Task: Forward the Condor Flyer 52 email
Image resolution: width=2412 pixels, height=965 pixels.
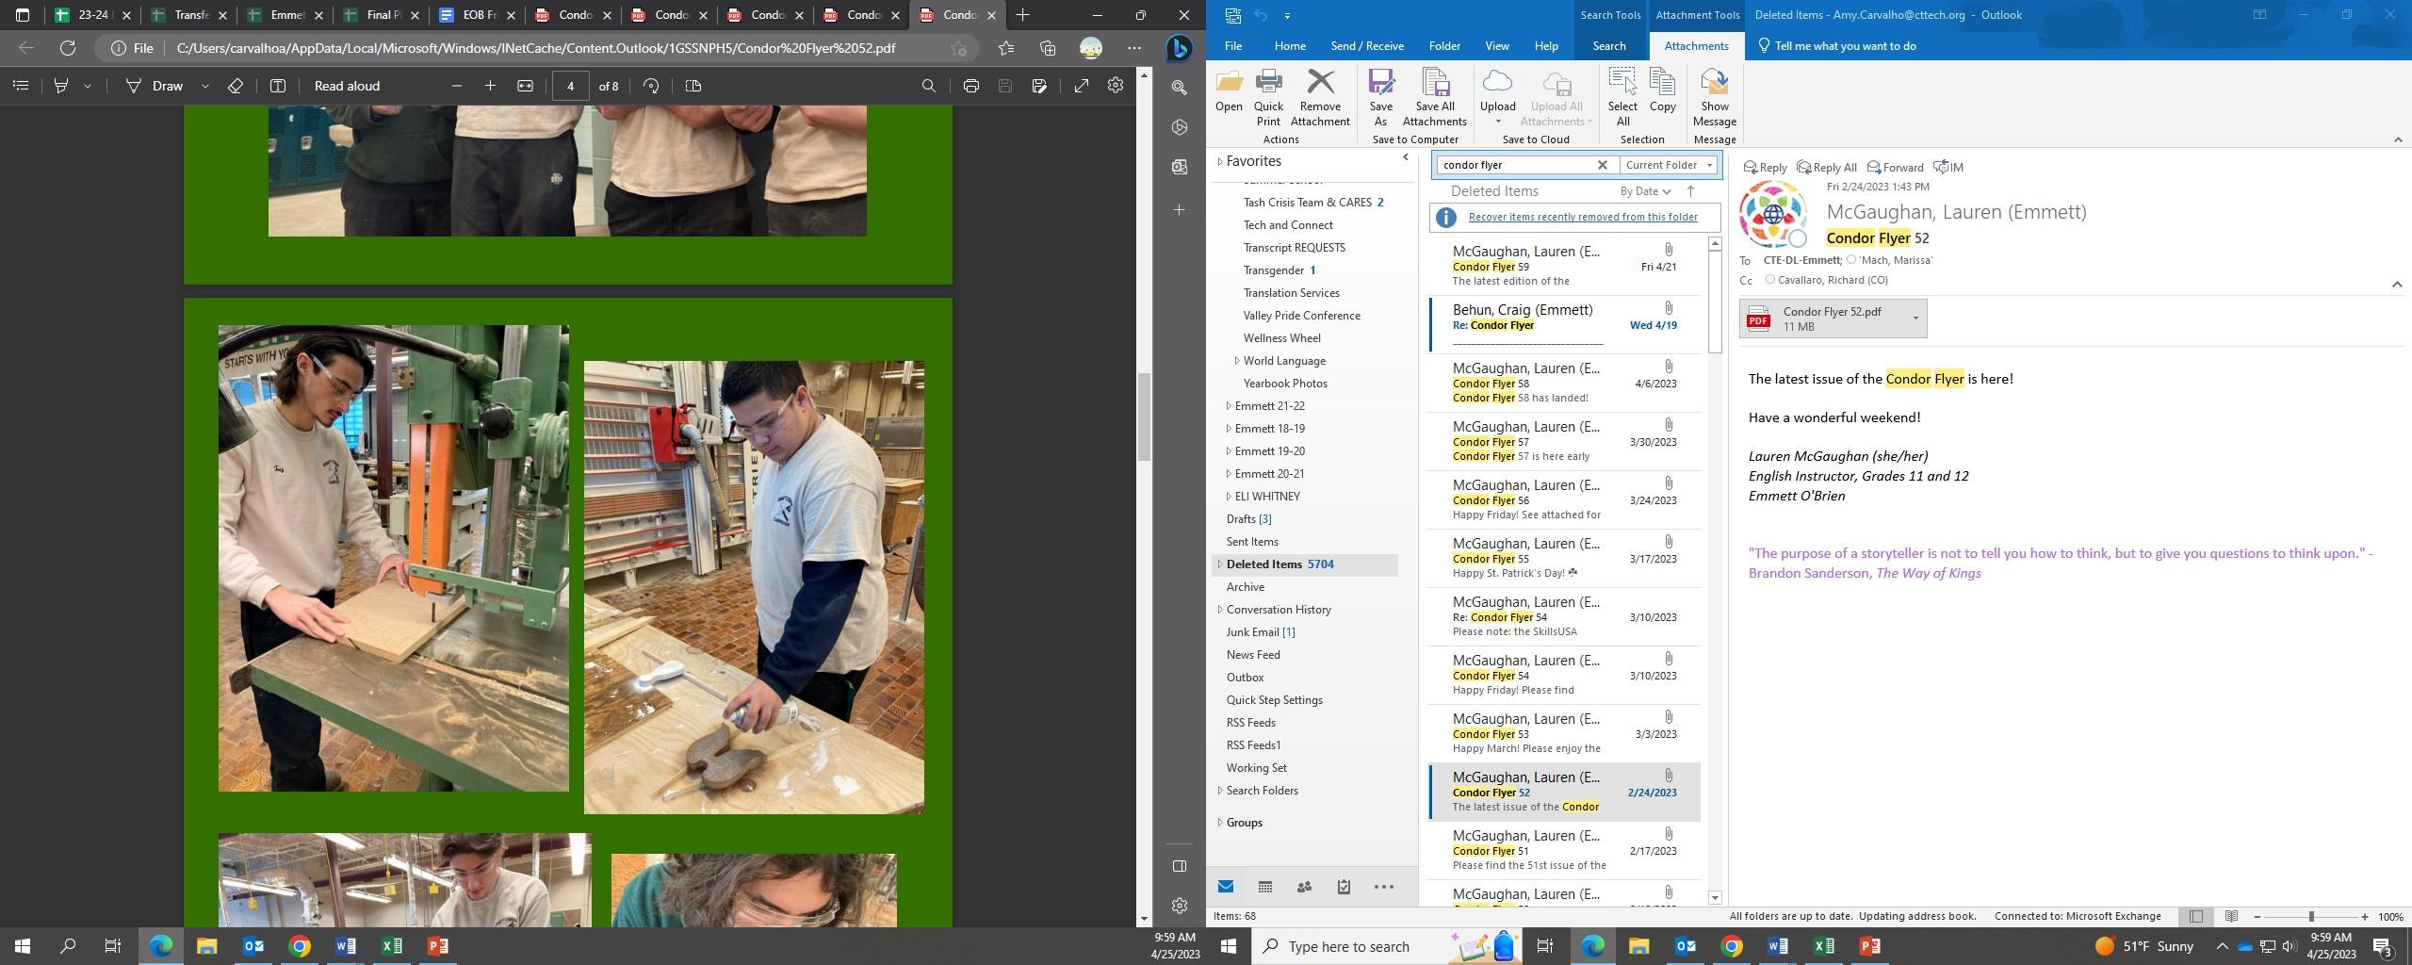Action: [x=1895, y=168]
